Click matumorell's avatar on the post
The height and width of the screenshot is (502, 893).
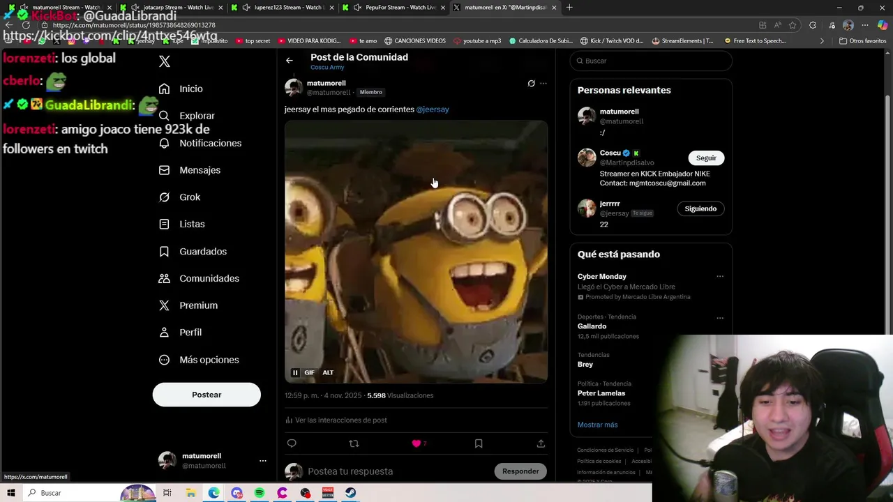[x=294, y=88]
